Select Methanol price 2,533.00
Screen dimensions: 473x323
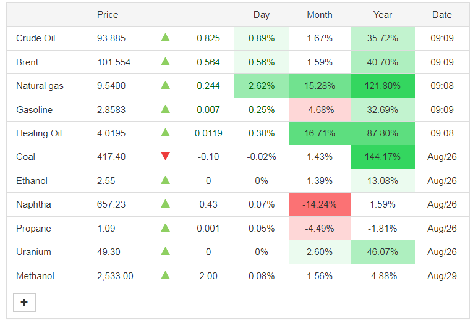115,276
